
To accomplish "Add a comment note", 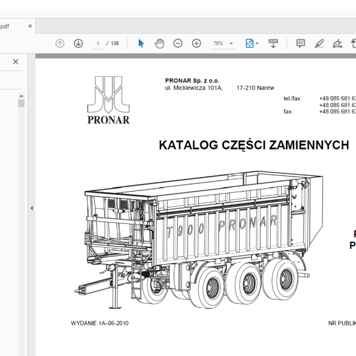I will [x=301, y=43].
